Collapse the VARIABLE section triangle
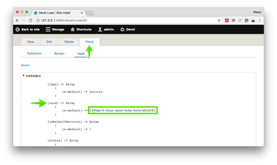This screenshot has height=165, width=277. coord(24,76)
